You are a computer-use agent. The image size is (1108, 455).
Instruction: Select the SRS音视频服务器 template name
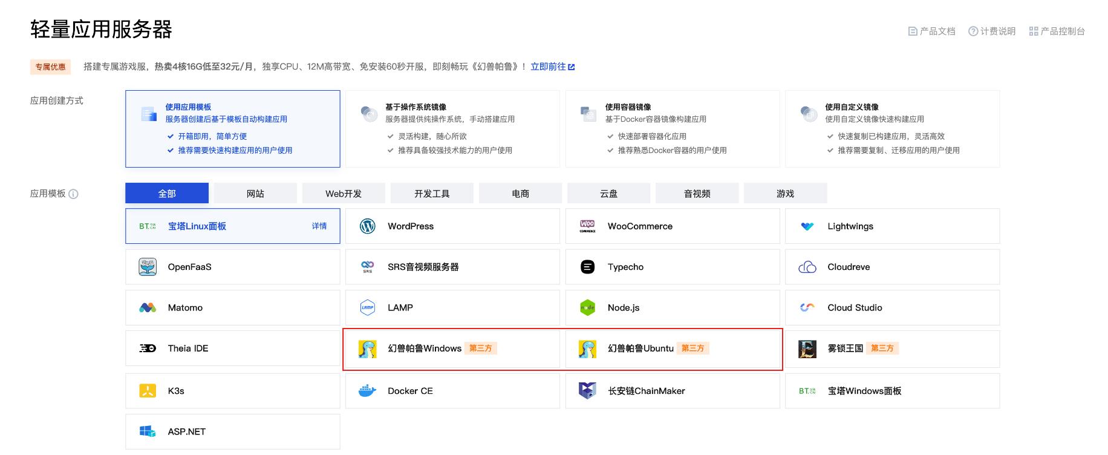coord(423,267)
